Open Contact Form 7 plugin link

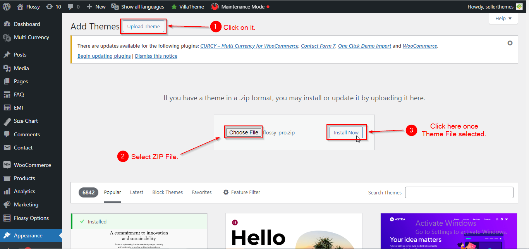pos(318,46)
